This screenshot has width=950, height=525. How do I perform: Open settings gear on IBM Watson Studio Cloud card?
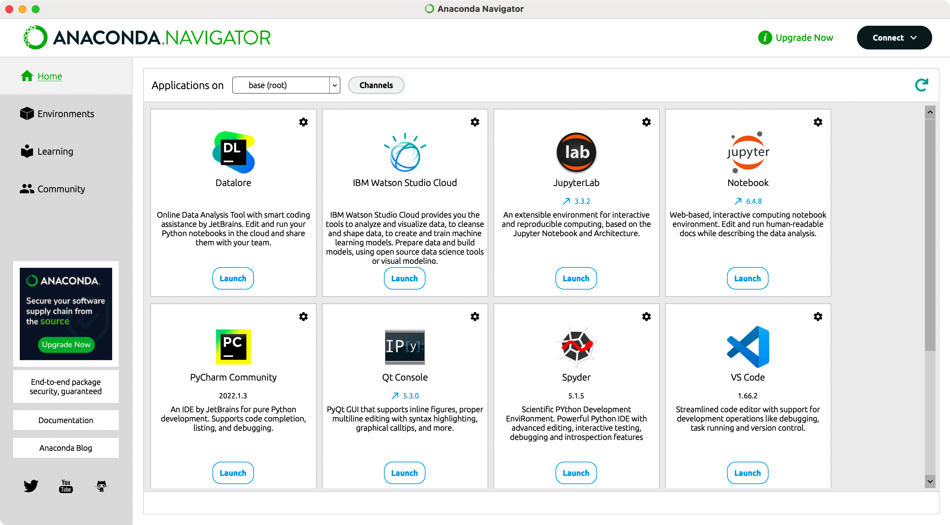pyautogui.click(x=475, y=122)
